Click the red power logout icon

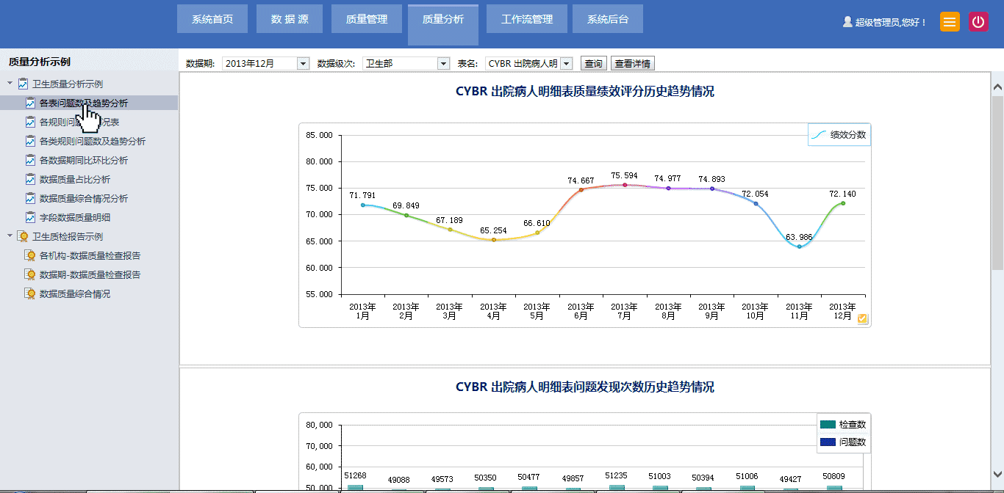(978, 22)
